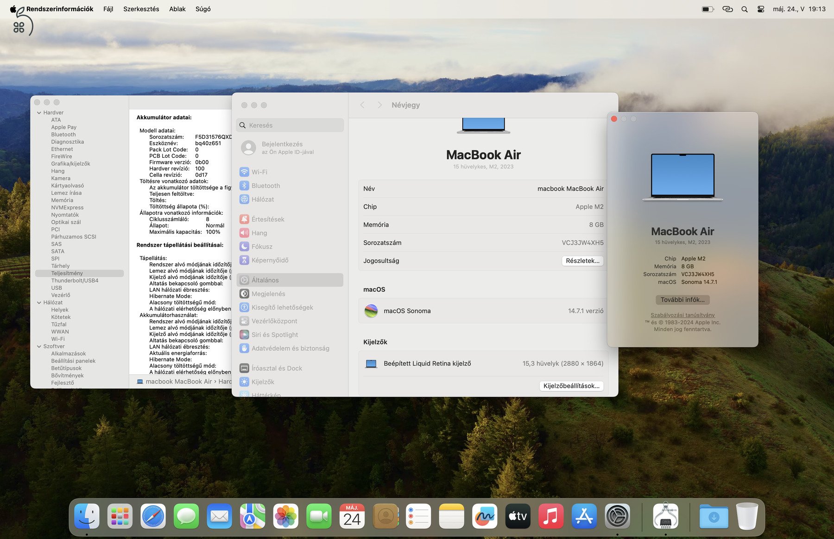Open Launchpad from the Dock

[x=120, y=516]
